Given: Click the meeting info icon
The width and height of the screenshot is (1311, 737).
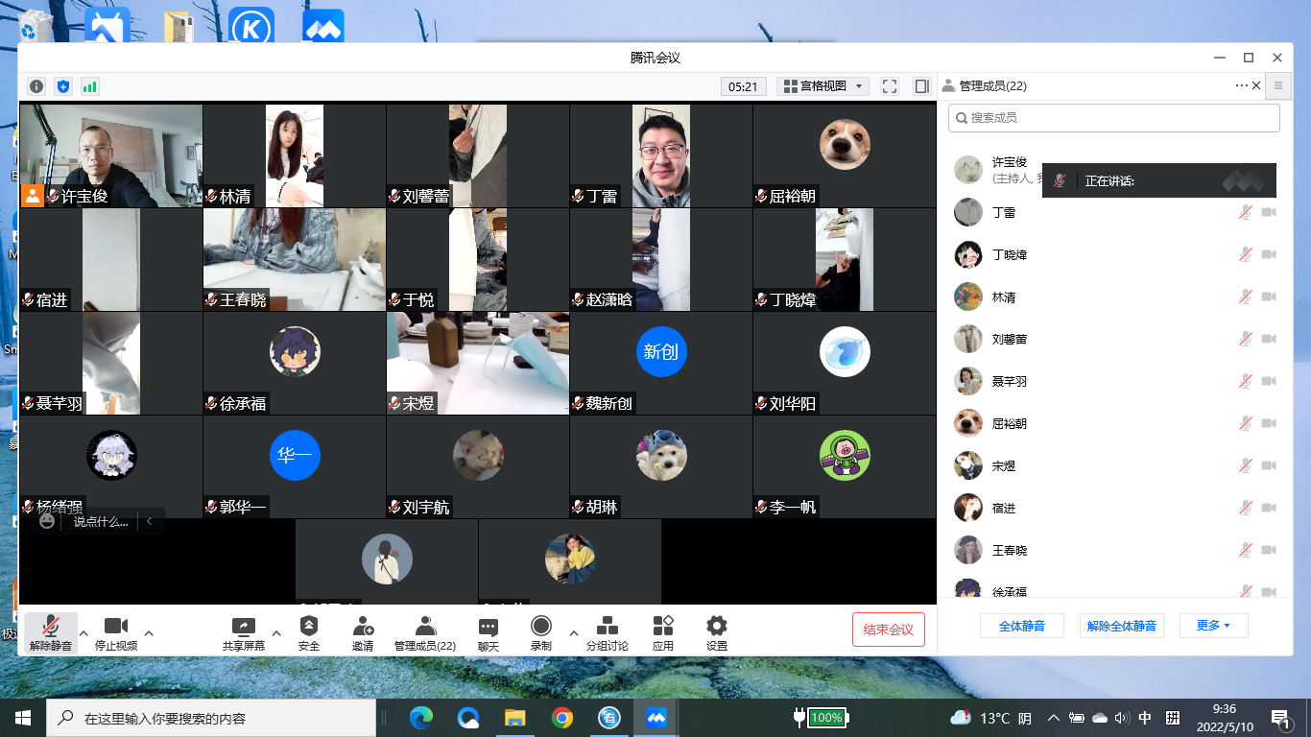Looking at the screenshot, I should (36, 86).
